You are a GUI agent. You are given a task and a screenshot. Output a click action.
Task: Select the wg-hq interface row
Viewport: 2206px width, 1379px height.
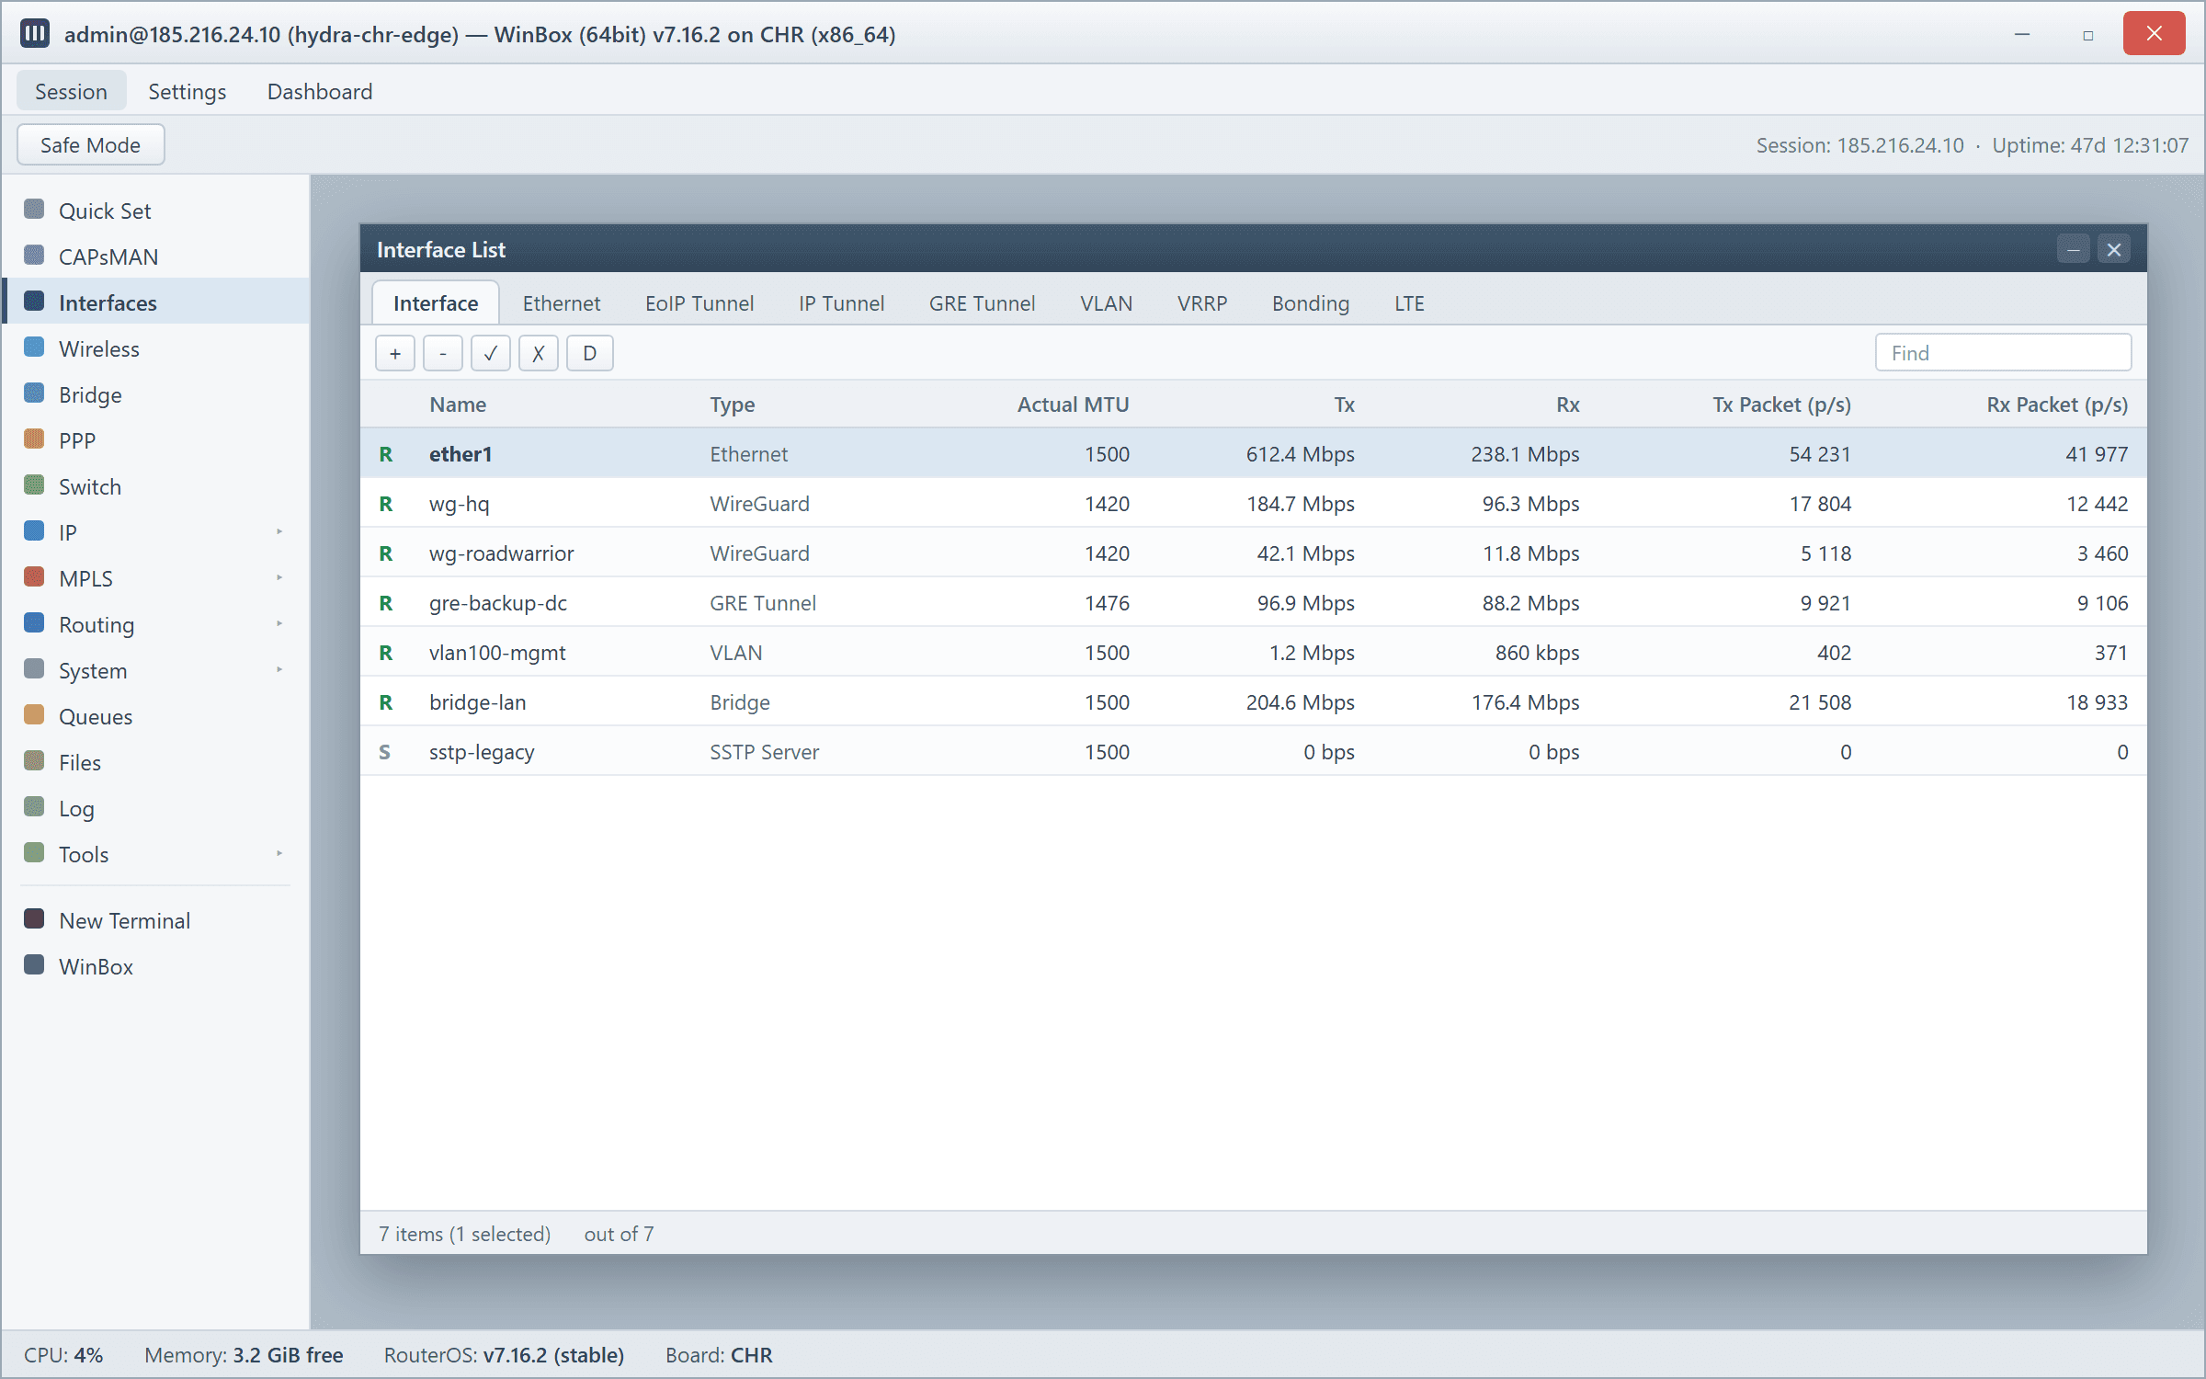1254,504
